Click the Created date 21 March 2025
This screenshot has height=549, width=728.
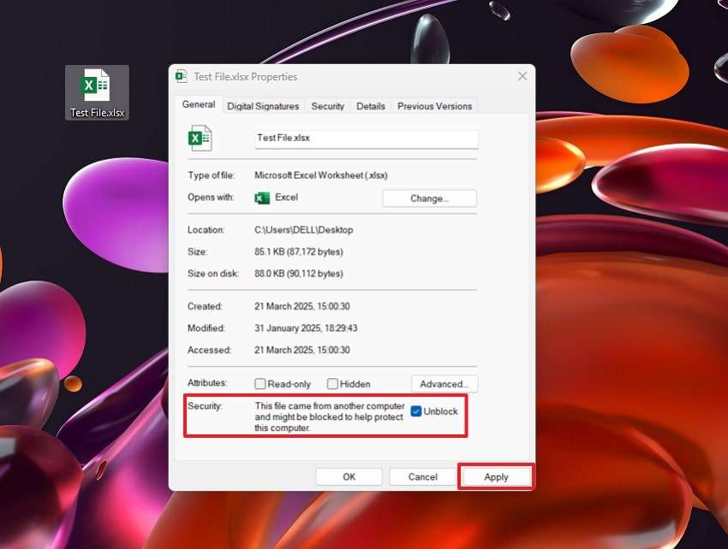tap(302, 306)
